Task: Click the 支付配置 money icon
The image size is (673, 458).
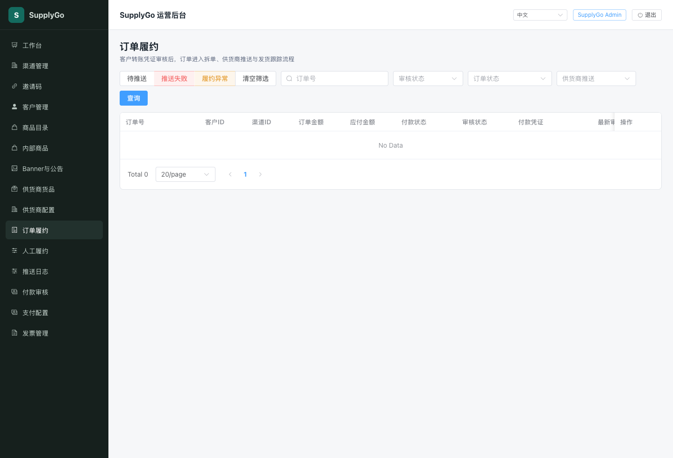Action: click(14, 312)
